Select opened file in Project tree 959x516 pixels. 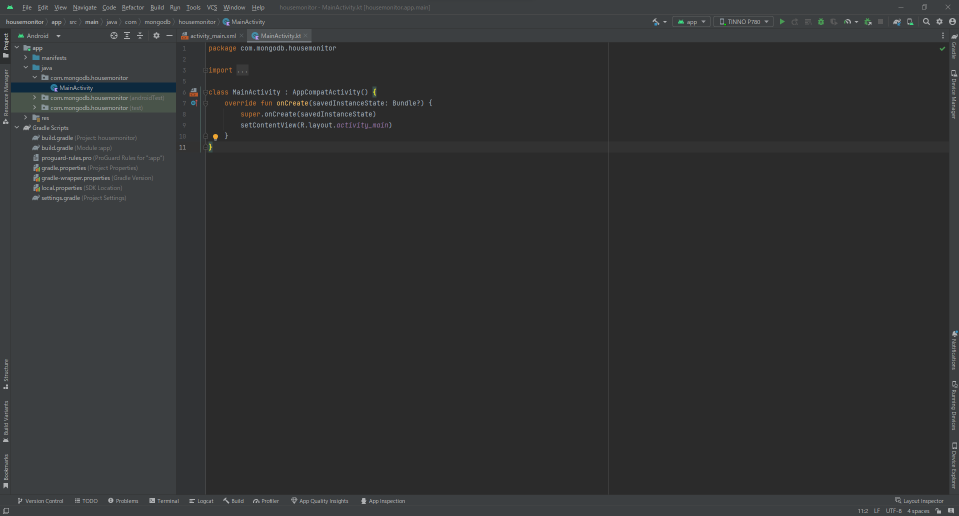click(114, 36)
